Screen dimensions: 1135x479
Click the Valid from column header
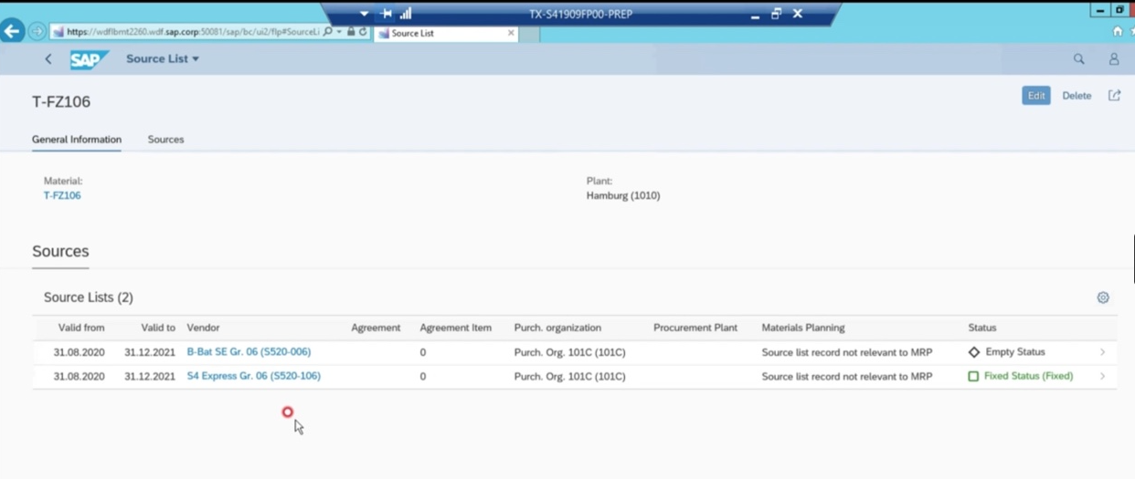click(81, 328)
